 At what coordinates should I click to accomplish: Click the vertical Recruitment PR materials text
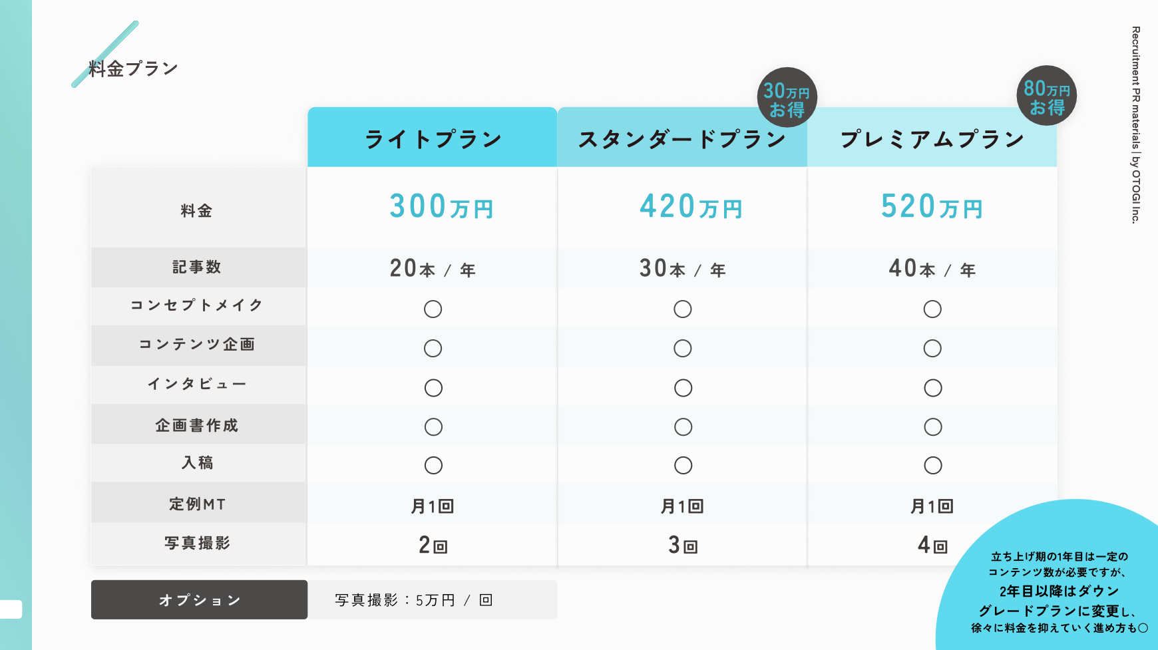pyautogui.click(x=1136, y=124)
